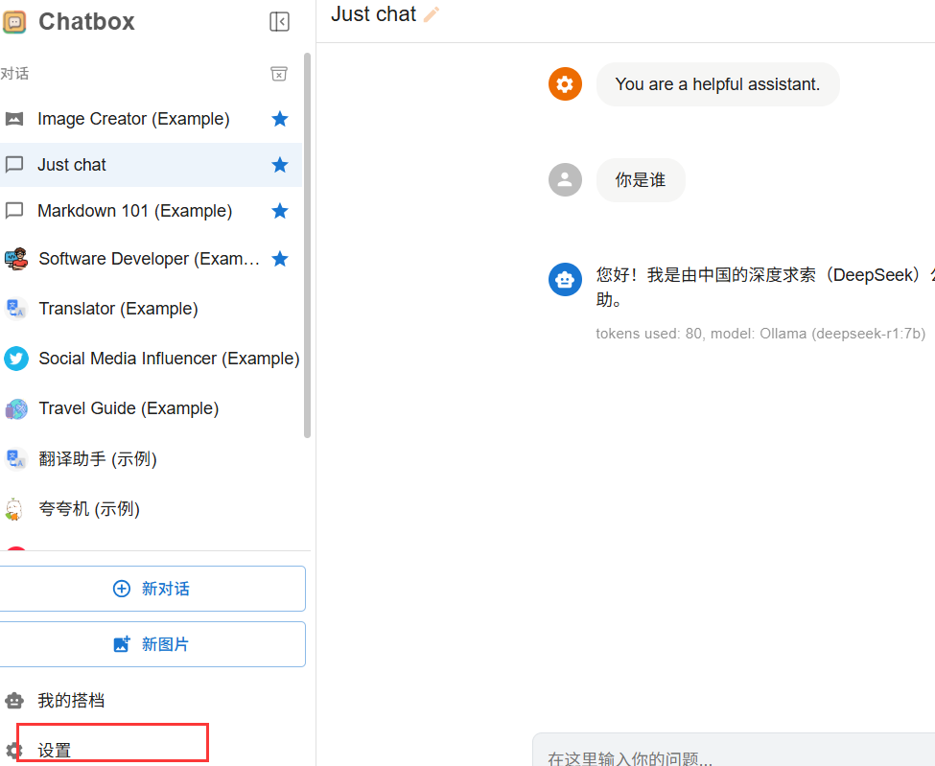Click the clear-conversations trash icon
935x766 pixels.
pos(279,74)
